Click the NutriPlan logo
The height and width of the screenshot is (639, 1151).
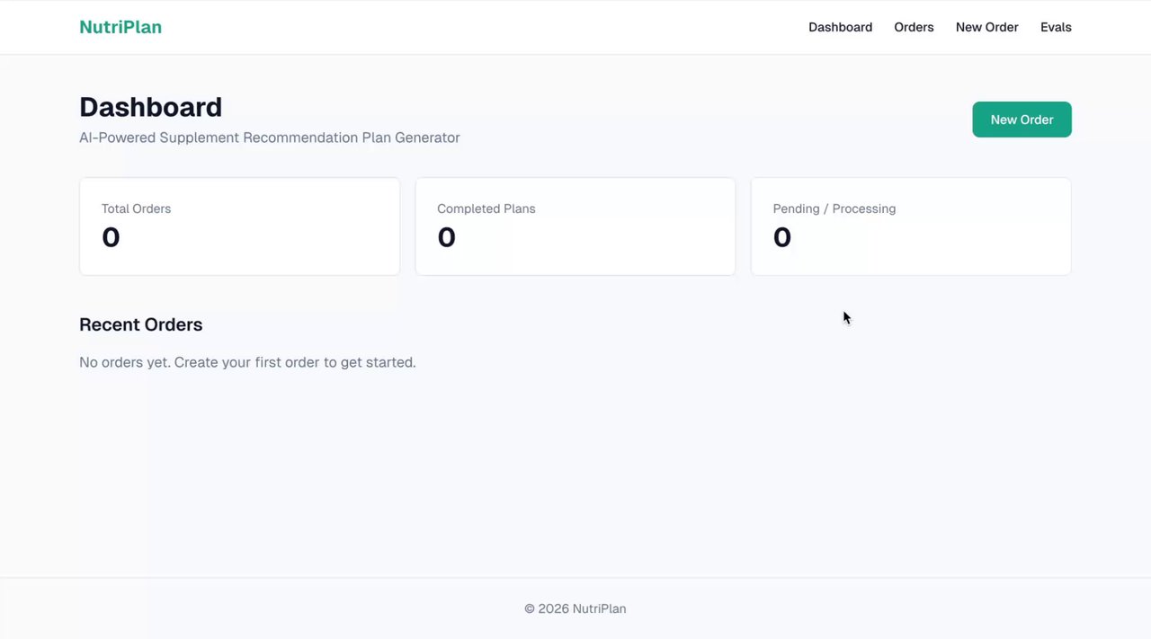point(120,27)
